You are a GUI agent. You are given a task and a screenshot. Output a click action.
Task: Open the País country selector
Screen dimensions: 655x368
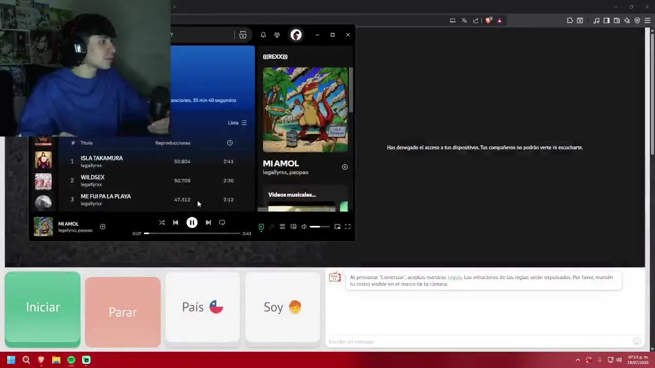(203, 307)
